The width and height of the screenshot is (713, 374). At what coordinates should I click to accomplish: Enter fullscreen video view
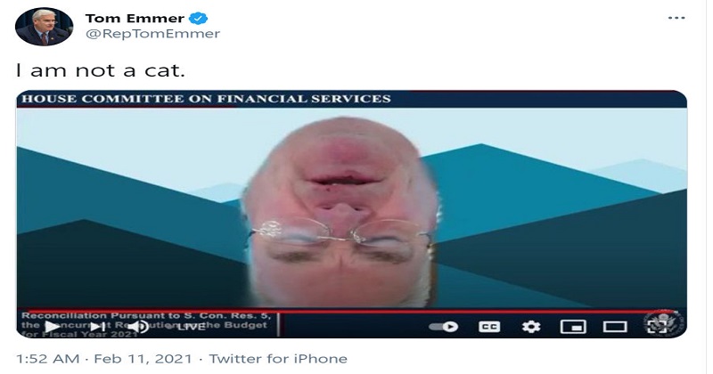pos(657,326)
